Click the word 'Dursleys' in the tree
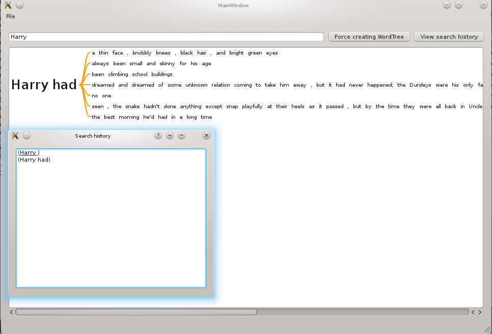 point(420,85)
